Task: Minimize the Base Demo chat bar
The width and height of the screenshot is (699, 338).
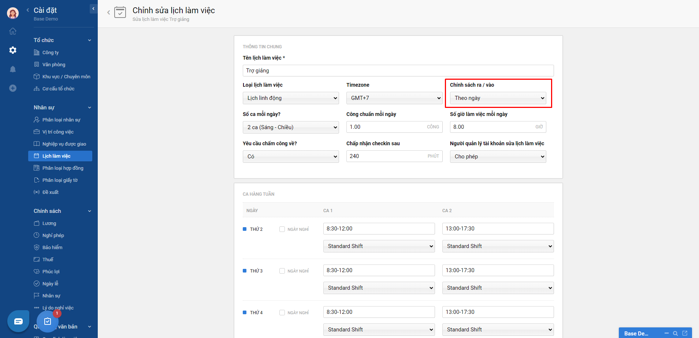Action: [666, 333]
